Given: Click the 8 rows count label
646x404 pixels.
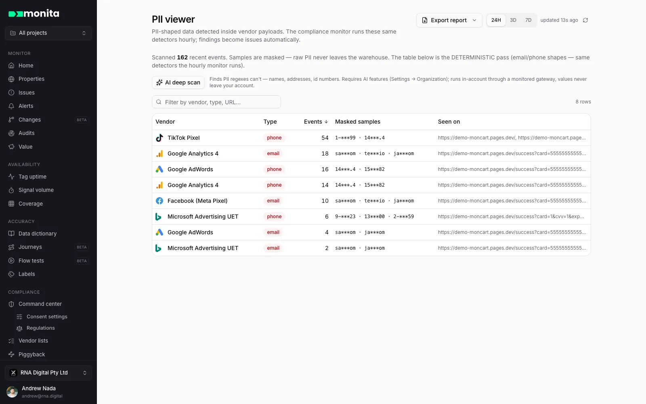Looking at the screenshot, I should (x=583, y=102).
